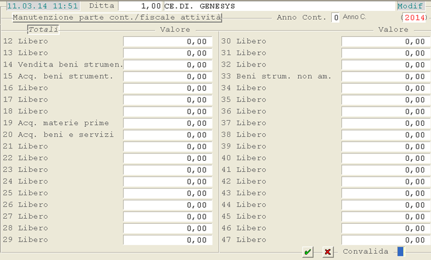Select the Totali tab label
This screenshot has width=431, height=260.
[43, 29]
